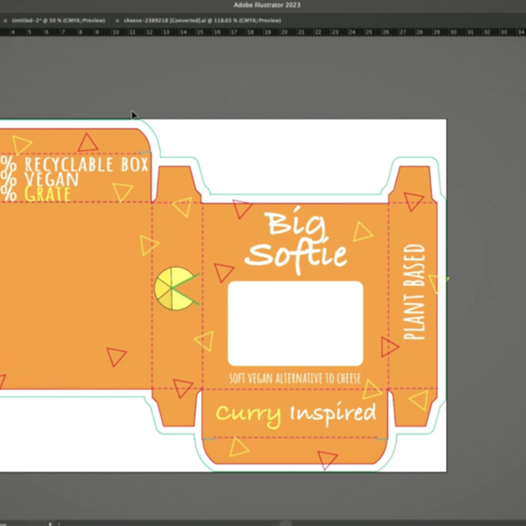Click the white "VEGAN" text line
This screenshot has height=526, width=526.
pyautogui.click(x=51, y=180)
